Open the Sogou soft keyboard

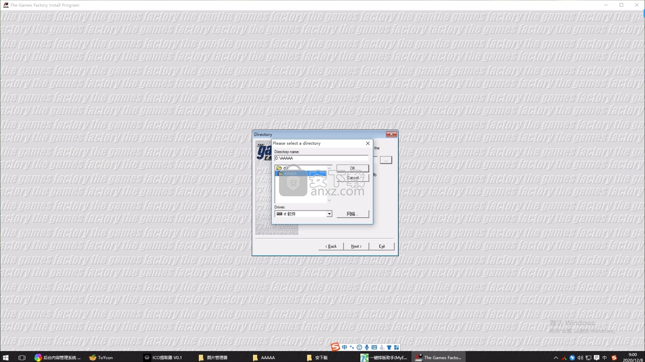[x=374, y=347]
